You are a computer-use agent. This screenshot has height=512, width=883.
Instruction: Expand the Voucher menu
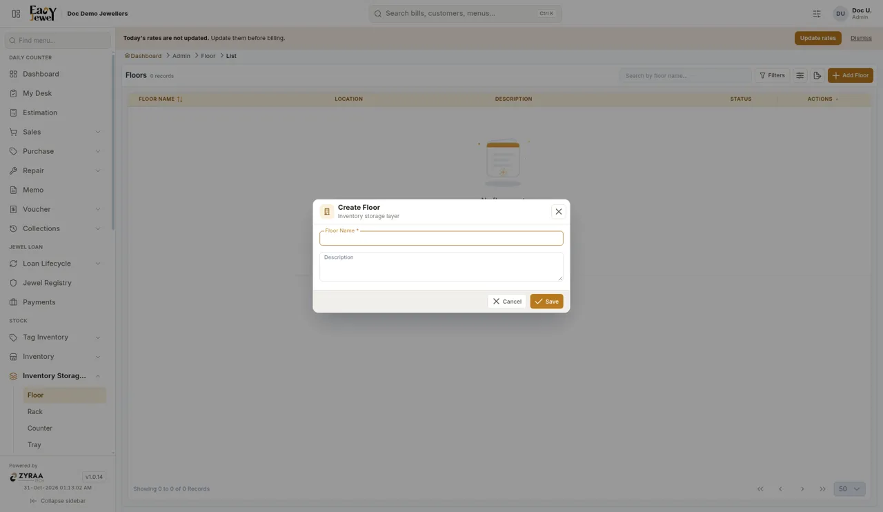tap(55, 209)
